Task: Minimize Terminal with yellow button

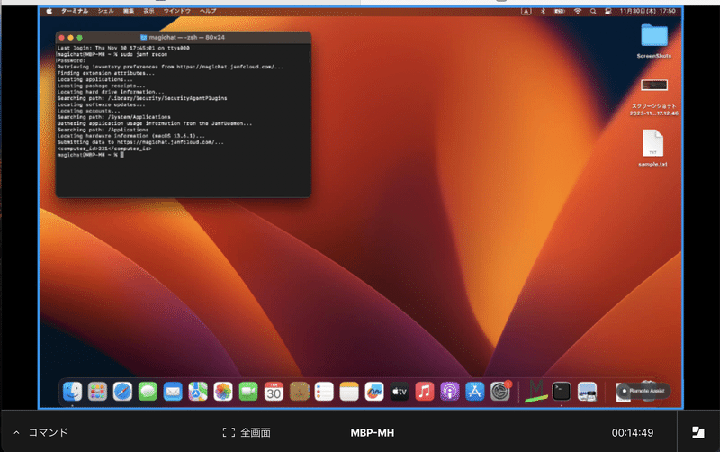Action: (70, 38)
